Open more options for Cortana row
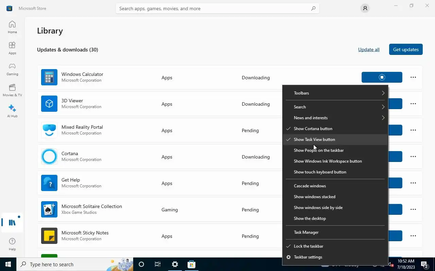The height and width of the screenshot is (271, 435). 413,157
